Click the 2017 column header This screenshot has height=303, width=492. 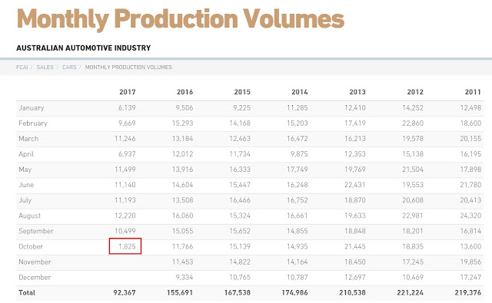click(128, 92)
